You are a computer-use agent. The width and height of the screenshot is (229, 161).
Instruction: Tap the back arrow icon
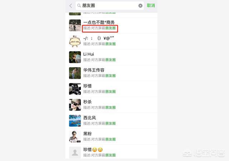(x=71, y=6)
